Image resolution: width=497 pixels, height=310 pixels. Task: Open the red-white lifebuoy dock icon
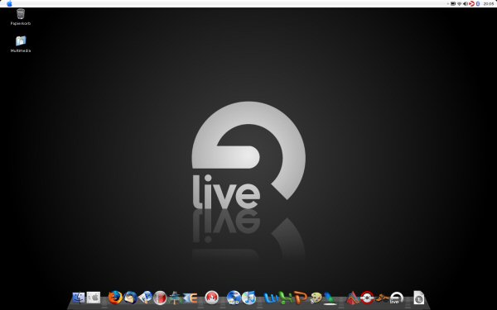[x=367, y=298]
